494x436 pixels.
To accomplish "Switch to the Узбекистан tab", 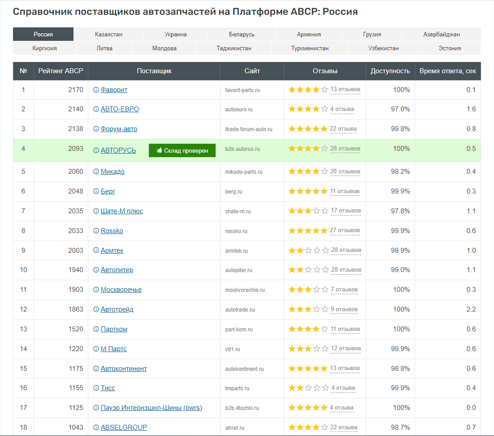I will pyautogui.click(x=384, y=48).
